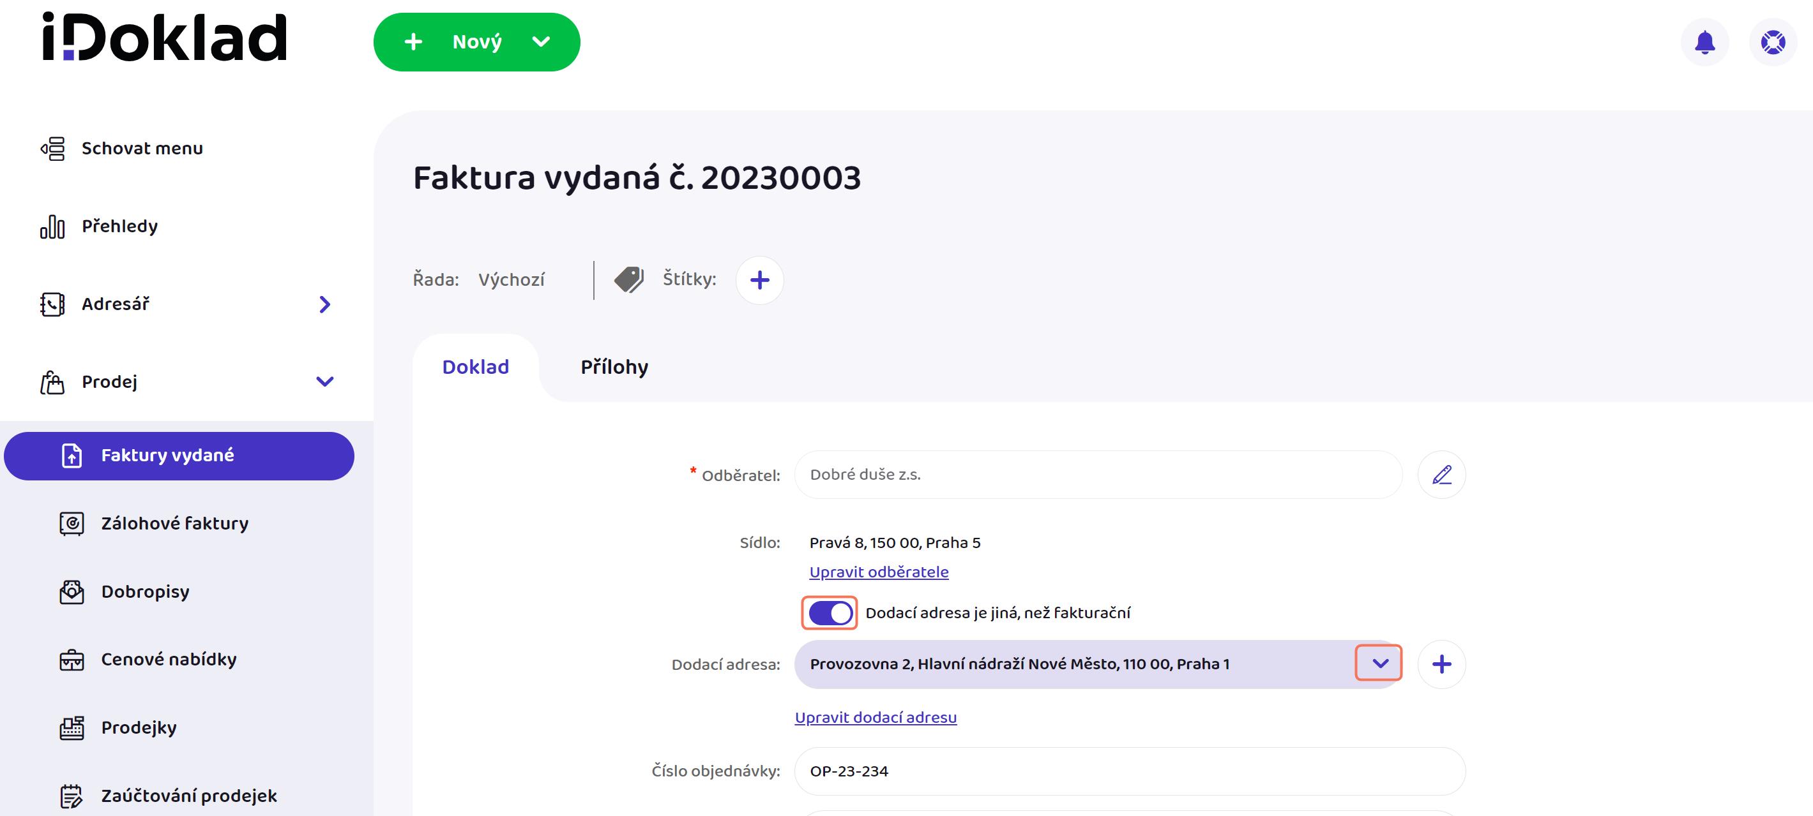Click the Faktury vydané document icon

click(x=72, y=456)
